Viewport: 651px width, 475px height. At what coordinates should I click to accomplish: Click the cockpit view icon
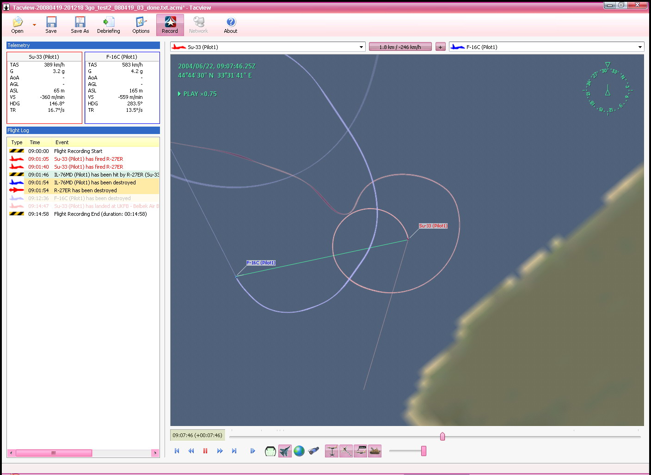pos(270,451)
